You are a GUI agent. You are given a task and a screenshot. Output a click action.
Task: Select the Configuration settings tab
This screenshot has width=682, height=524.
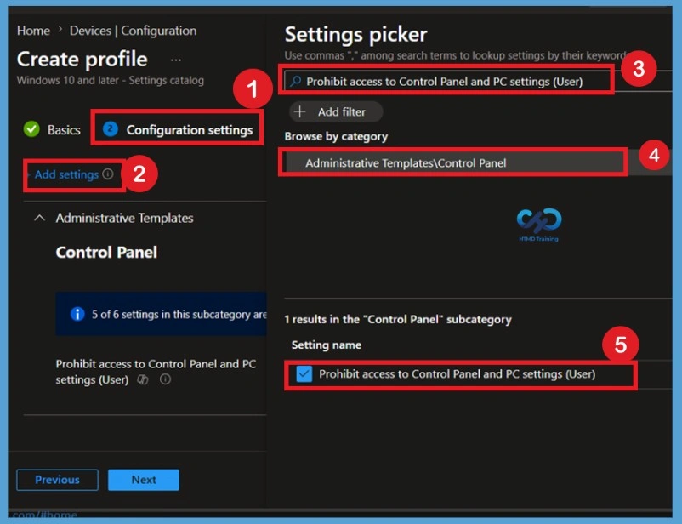coord(178,129)
